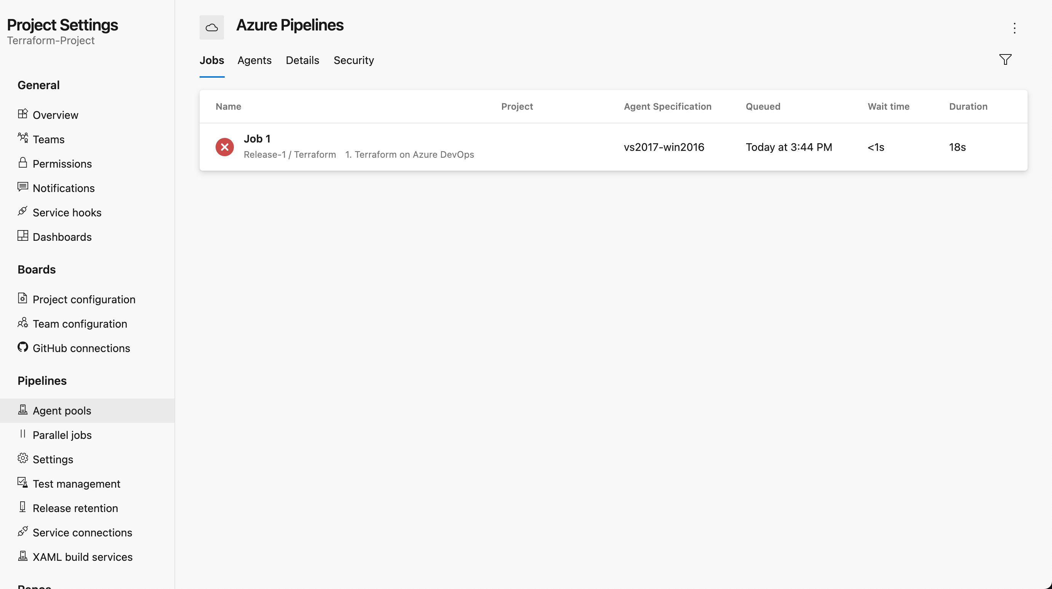Sort by the Queued column header
The width and height of the screenshot is (1052, 589).
pyautogui.click(x=763, y=107)
